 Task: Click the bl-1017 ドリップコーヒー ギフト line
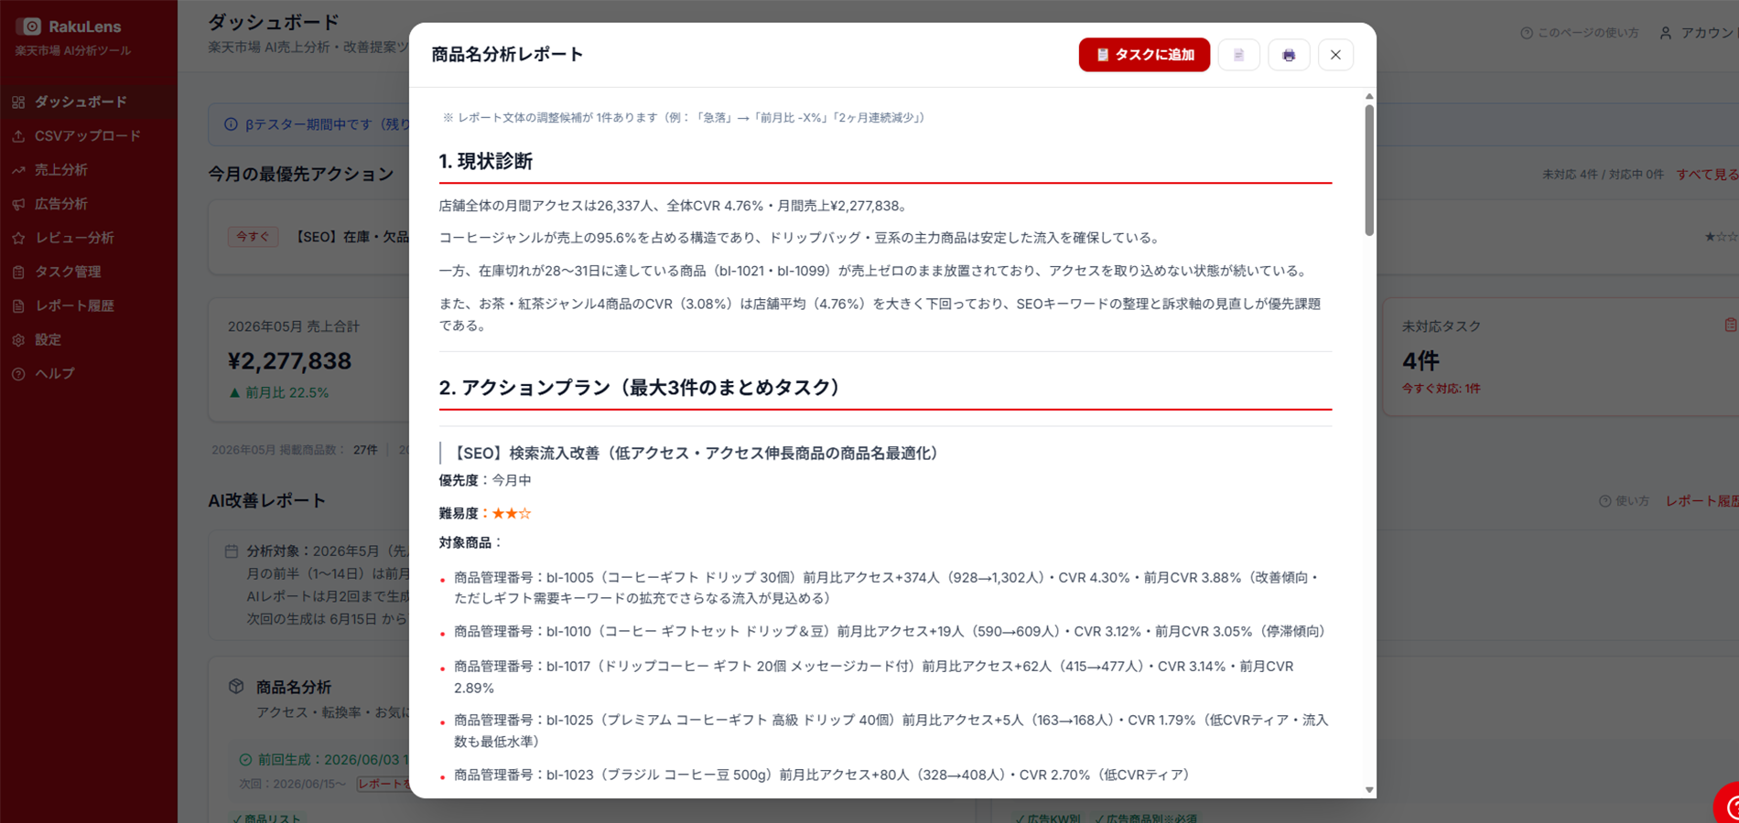(x=874, y=677)
